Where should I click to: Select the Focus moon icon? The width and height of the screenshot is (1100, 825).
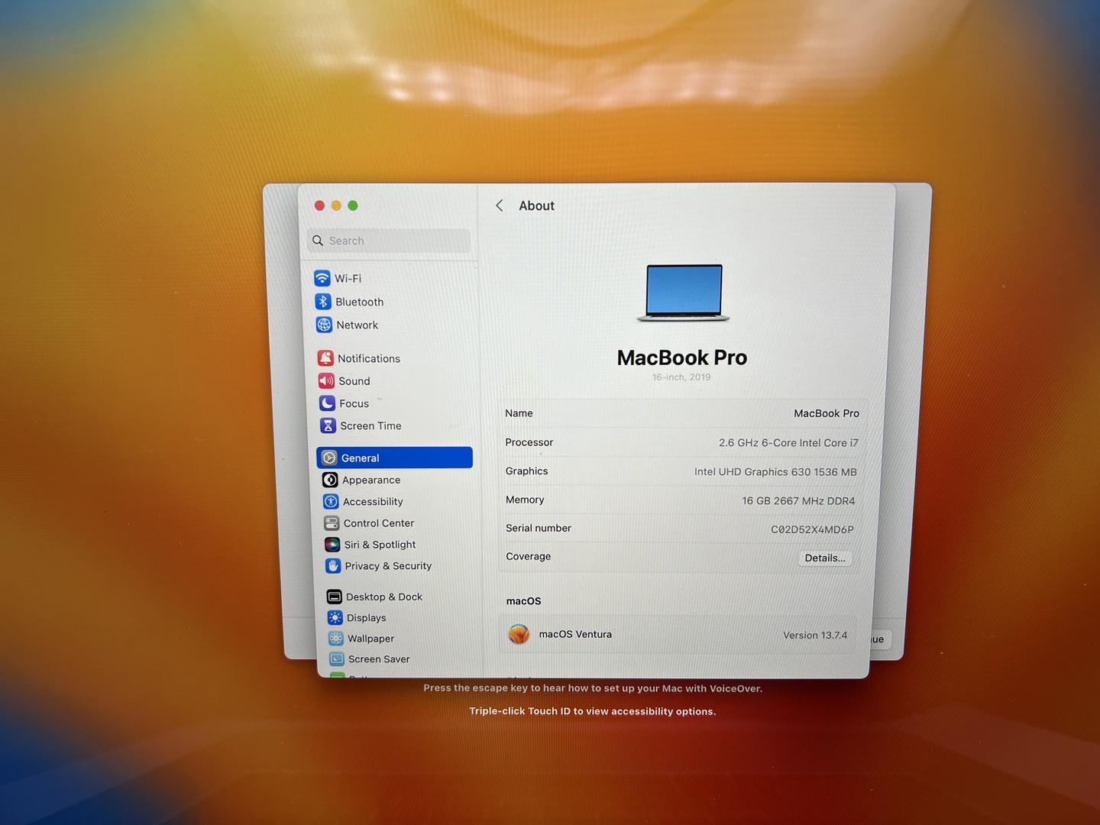[327, 403]
